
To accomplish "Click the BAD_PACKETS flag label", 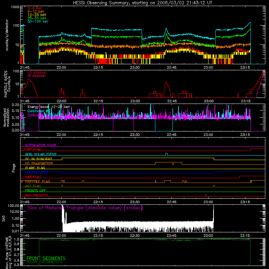I will (x=37, y=195).
